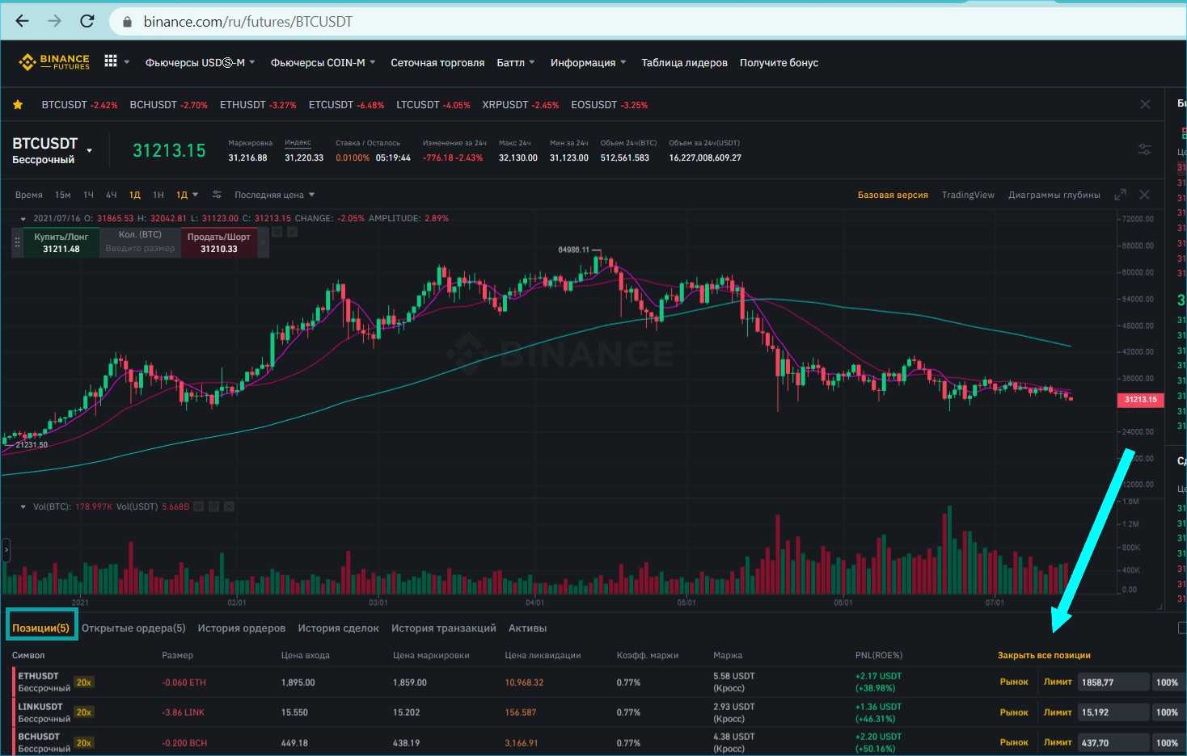
Task: Open Фьючерсы COIN-M dropdown menu
Action: tap(323, 62)
